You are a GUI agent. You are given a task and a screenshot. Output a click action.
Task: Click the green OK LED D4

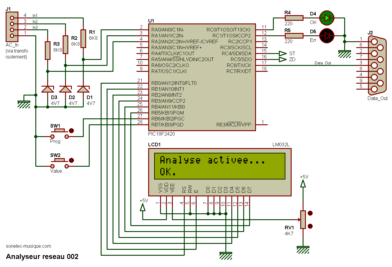[327, 18]
